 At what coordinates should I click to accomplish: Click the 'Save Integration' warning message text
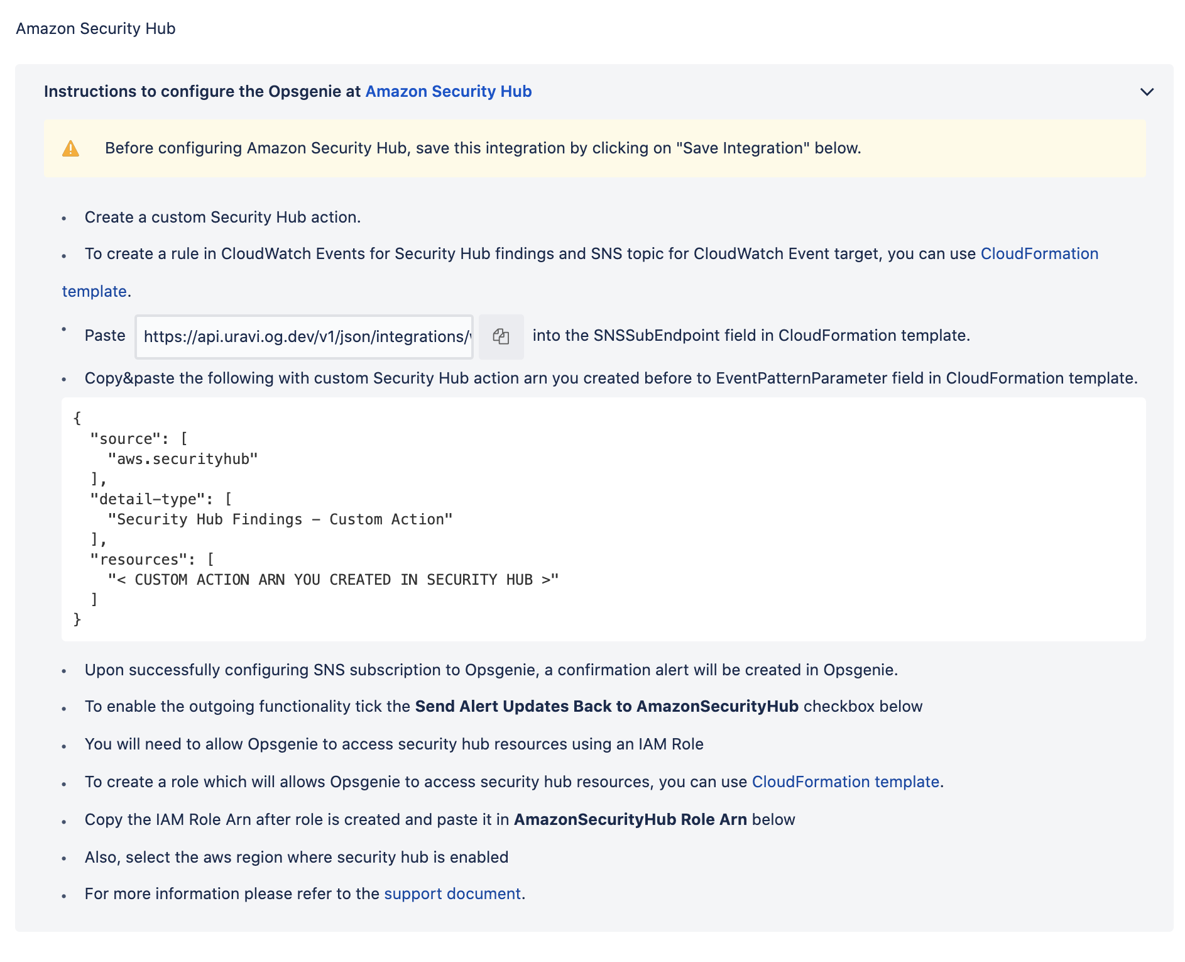(483, 148)
